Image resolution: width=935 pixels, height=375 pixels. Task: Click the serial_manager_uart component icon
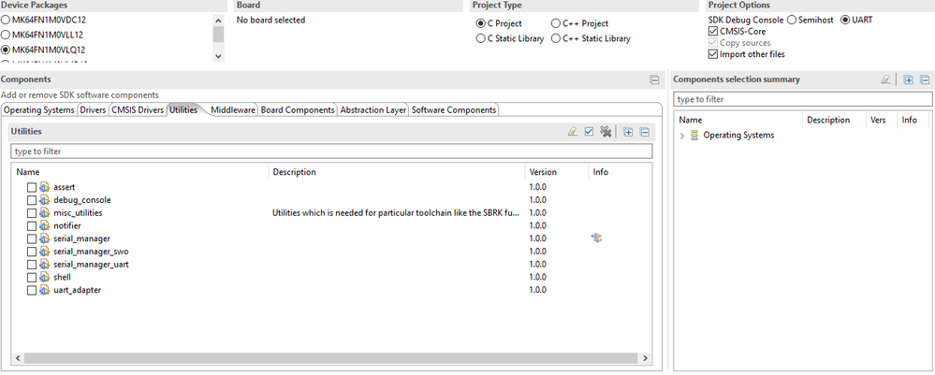pos(45,264)
